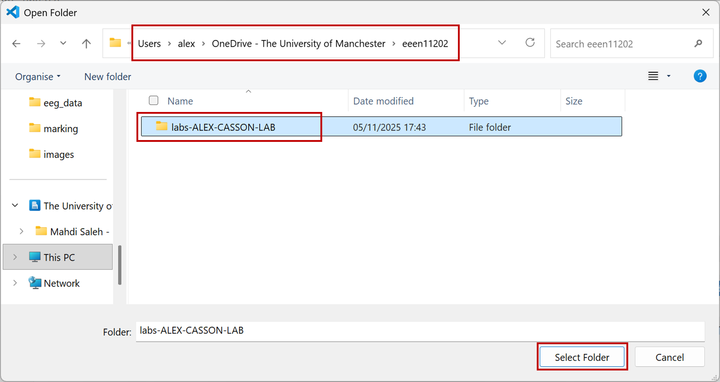The height and width of the screenshot is (382, 720).
Task: Select eeg_data in the navigation pane
Action: pos(63,103)
